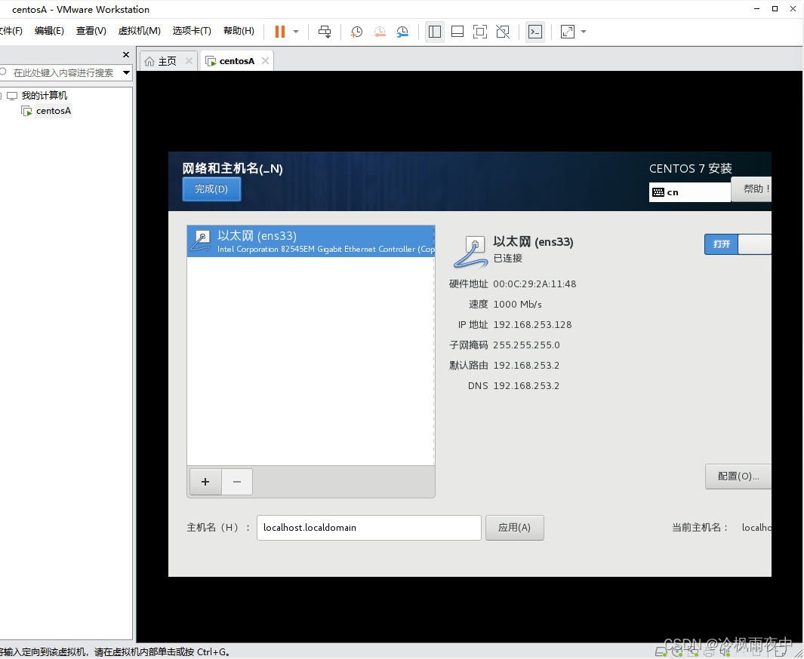804x659 pixels.
Task: Open the snapshot manager icon
Action: tap(402, 32)
